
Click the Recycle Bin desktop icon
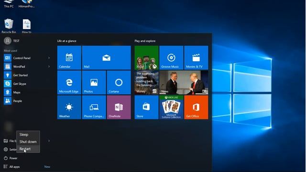[9, 26]
